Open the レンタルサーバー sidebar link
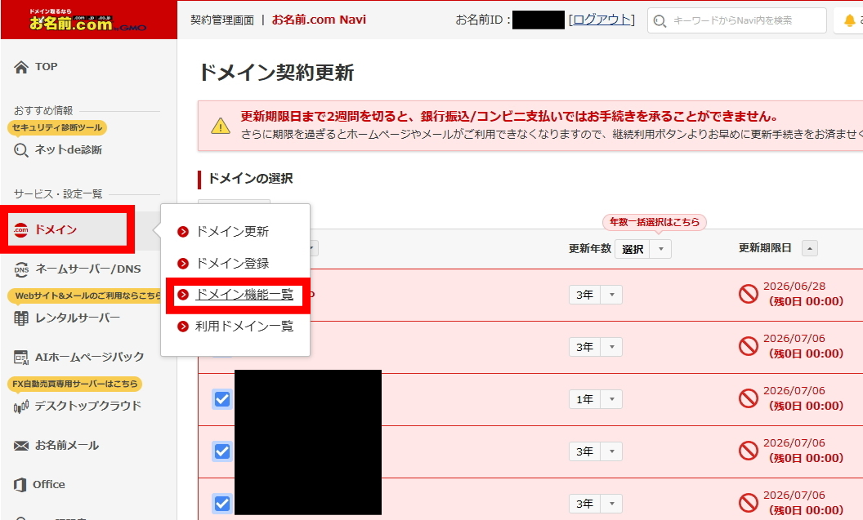The width and height of the screenshot is (863, 520). [77, 318]
